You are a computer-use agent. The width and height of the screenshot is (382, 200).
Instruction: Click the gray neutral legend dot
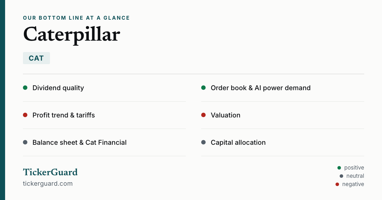(x=341, y=176)
